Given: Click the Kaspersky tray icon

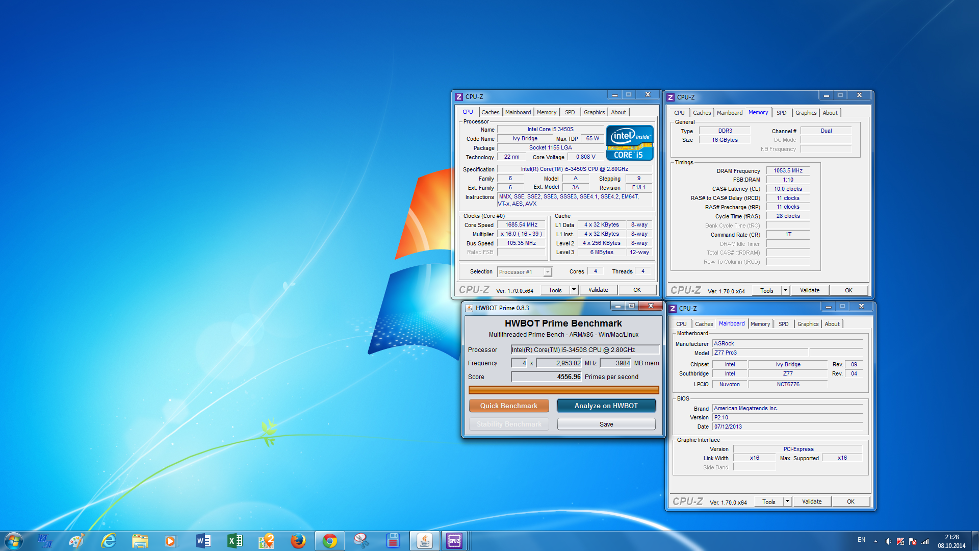Looking at the screenshot, I should [900, 541].
